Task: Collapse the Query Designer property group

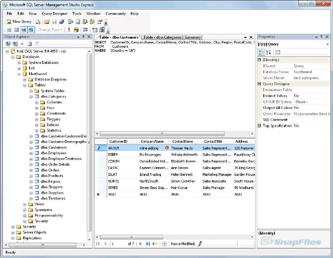Action: pyautogui.click(x=259, y=84)
